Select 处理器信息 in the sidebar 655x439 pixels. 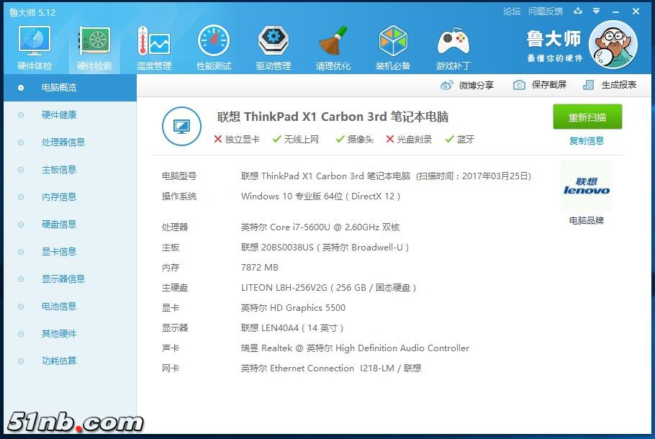tap(63, 142)
